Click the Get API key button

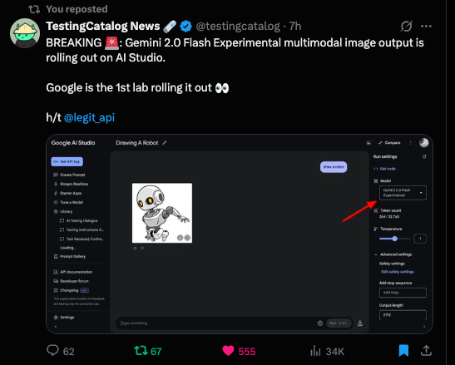coord(67,161)
